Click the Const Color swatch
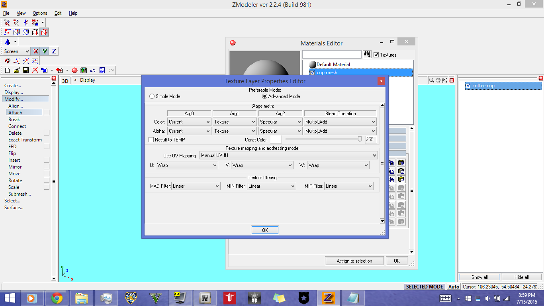The height and width of the screenshot is (306, 544). point(276,139)
